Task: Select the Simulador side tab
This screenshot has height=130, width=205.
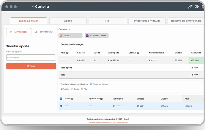Action: pos(18,32)
